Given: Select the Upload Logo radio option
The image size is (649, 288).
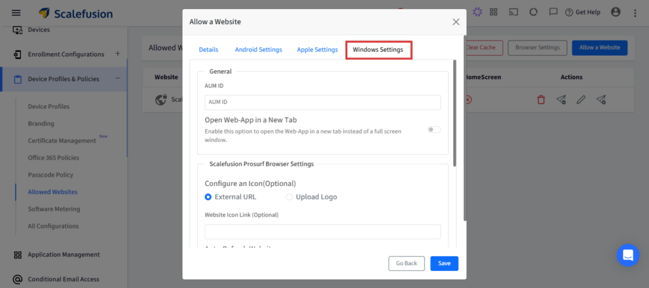Looking at the screenshot, I should (x=289, y=197).
